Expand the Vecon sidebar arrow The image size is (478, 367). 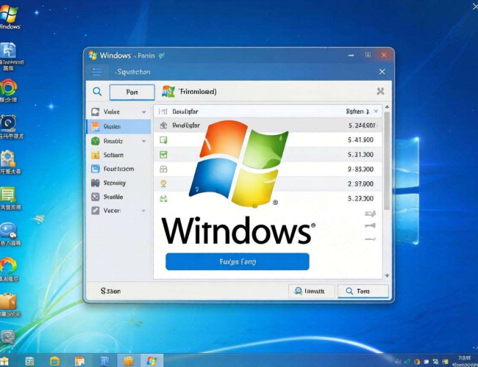[143, 211]
